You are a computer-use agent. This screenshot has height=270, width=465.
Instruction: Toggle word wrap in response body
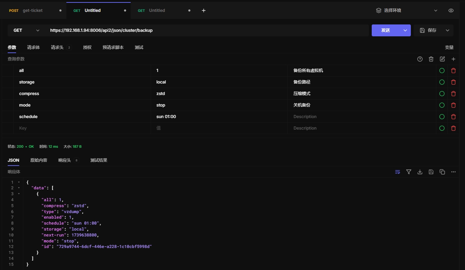[x=398, y=172]
